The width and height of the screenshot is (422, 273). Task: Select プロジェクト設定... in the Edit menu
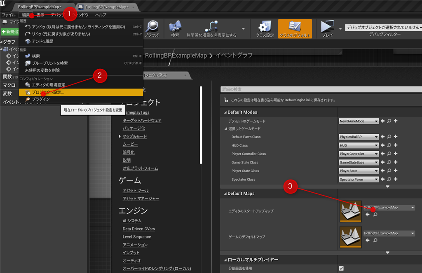click(x=48, y=93)
